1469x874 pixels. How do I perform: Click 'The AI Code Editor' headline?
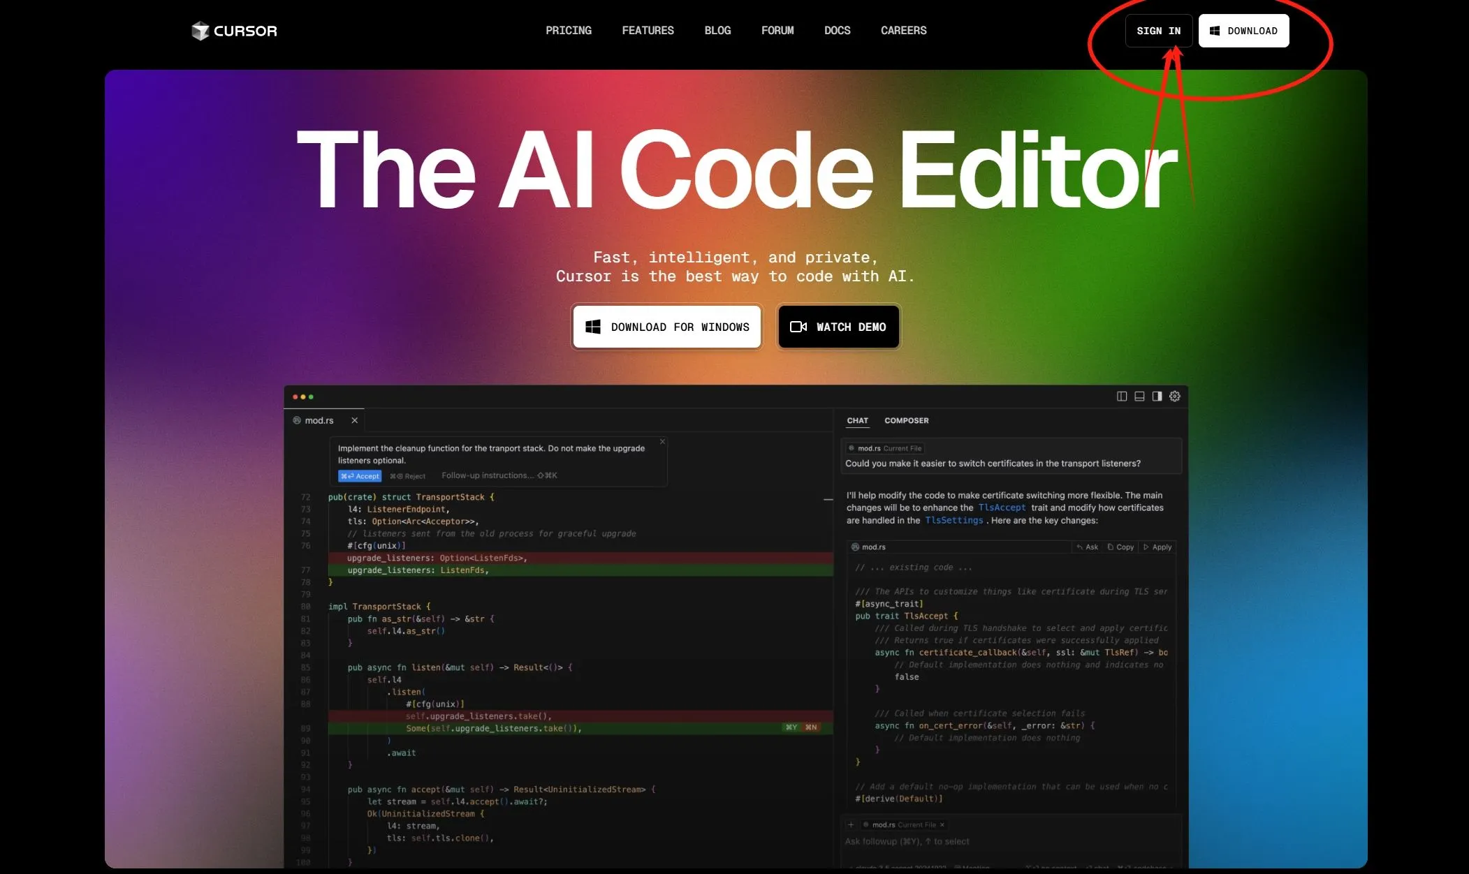click(x=738, y=170)
